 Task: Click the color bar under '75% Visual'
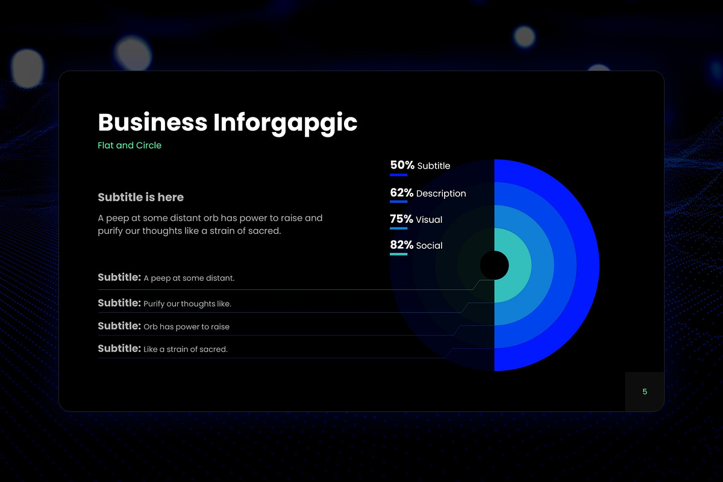pos(399,228)
